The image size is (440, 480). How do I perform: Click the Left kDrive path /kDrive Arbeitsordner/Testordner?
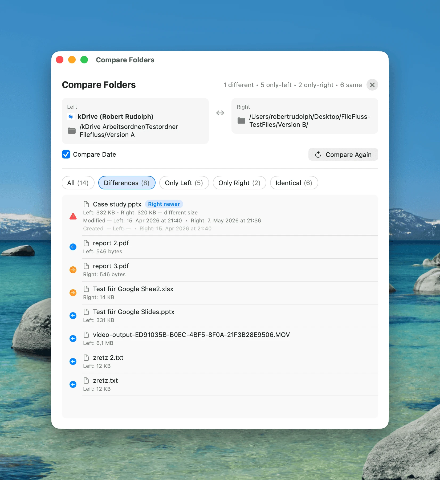(x=129, y=131)
